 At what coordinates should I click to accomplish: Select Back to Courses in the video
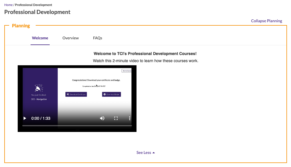click(127, 70)
